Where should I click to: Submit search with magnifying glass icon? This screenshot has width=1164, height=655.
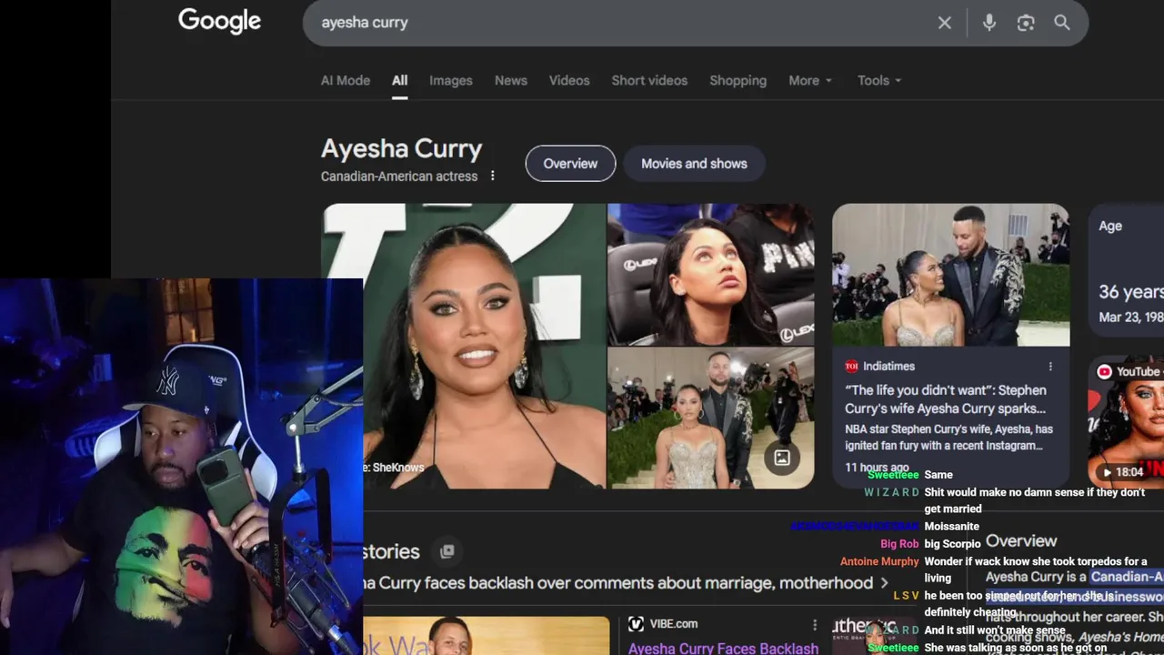coord(1062,23)
